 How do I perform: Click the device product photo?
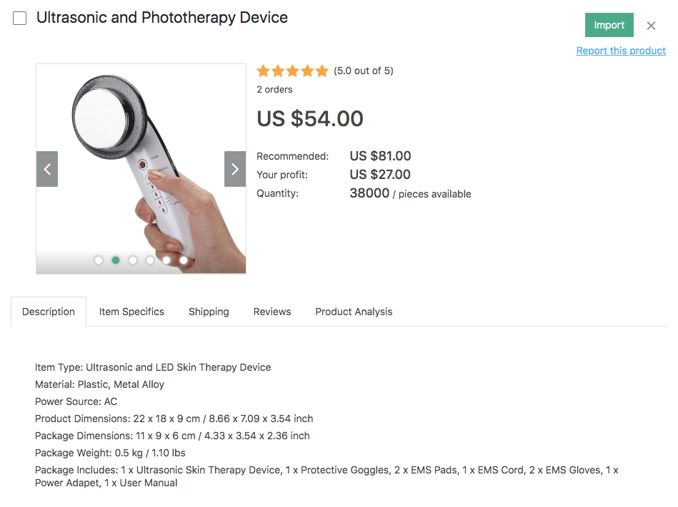(x=141, y=157)
